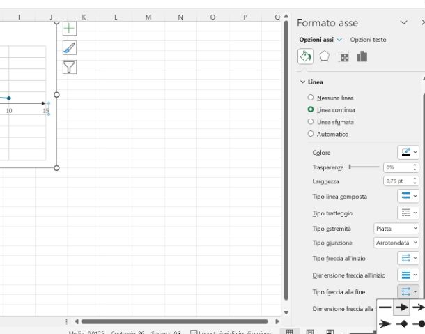Open the Opzioni assi dropdown arrow

(339, 40)
